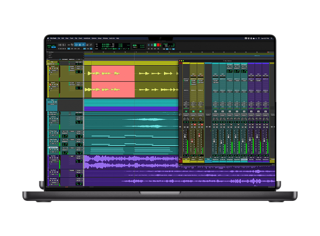Select the Pencil tool in the toolbar
The image size is (320, 236).
click(x=91, y=45)
